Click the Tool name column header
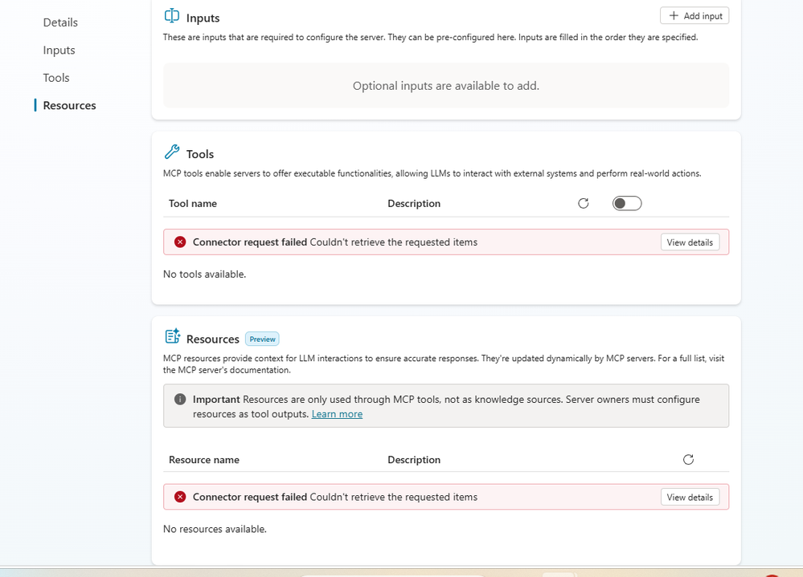The height and width of the screenshot is (577, 803). [x=193, y=203]
